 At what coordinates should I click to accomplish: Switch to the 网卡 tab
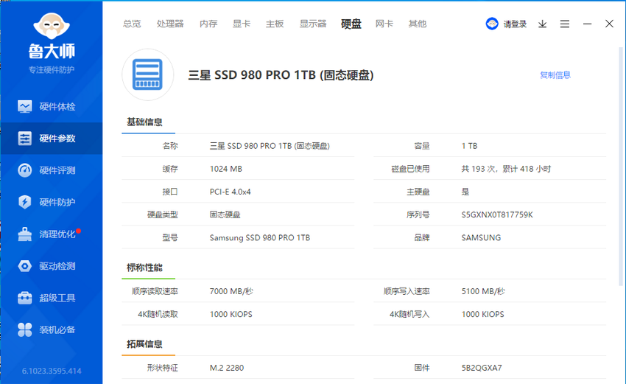pos(384,24)
